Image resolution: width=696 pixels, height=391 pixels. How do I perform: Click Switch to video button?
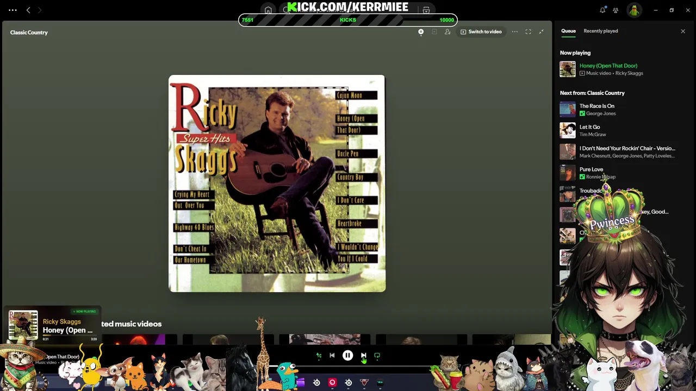(x=481, y=32)
